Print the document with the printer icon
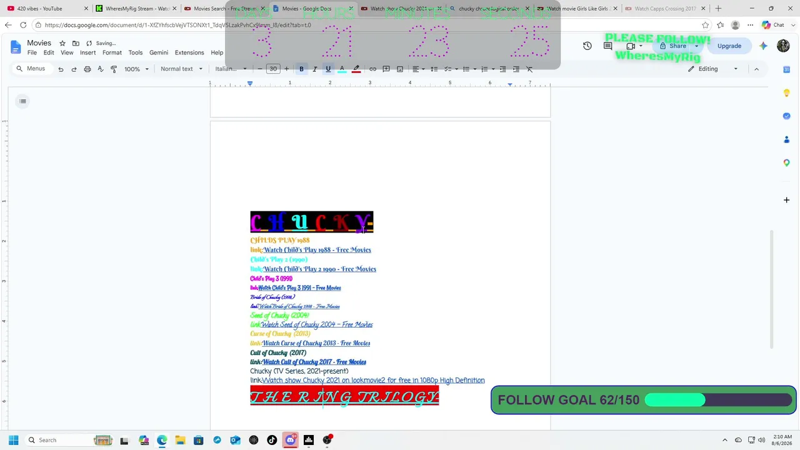 (x=87, y=69)
